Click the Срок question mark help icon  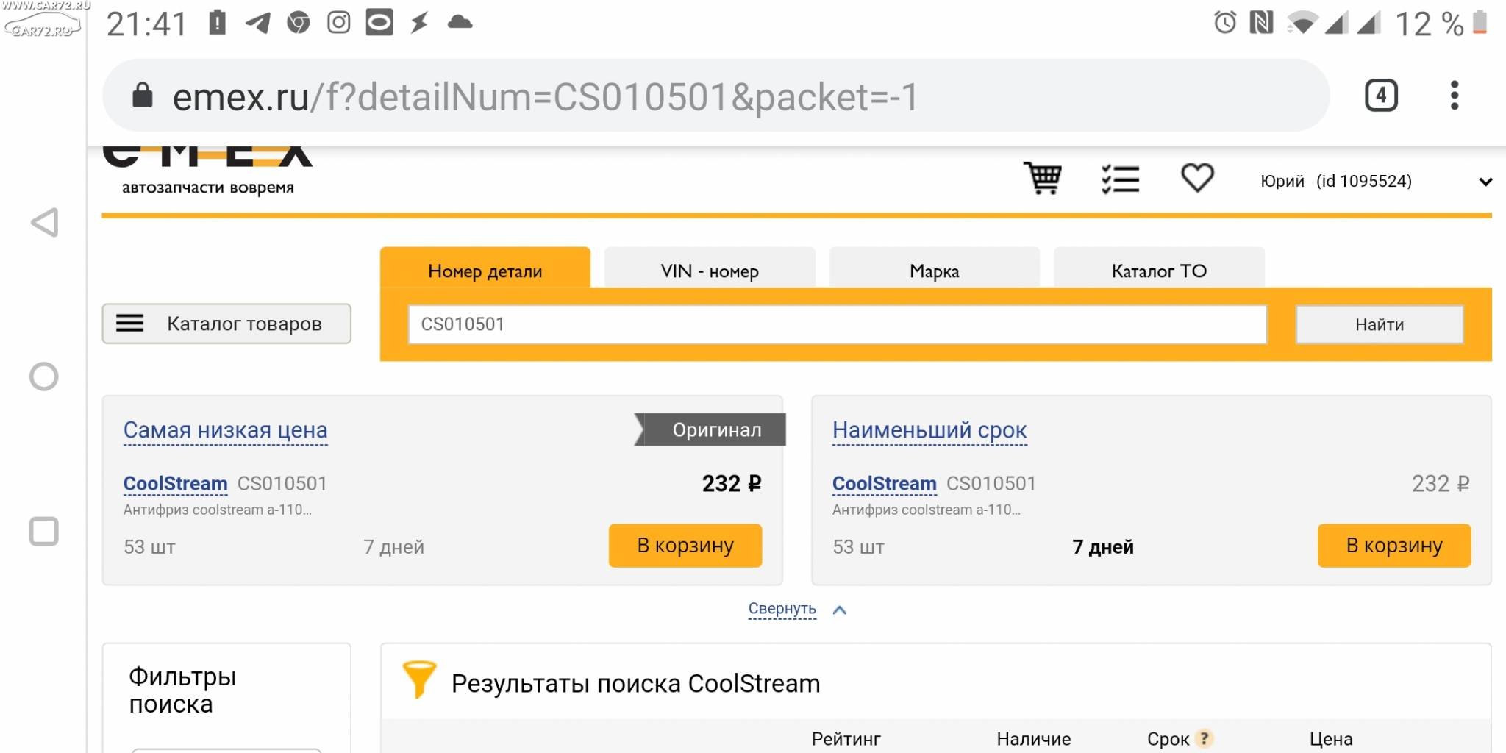[x=1205, y=738]
